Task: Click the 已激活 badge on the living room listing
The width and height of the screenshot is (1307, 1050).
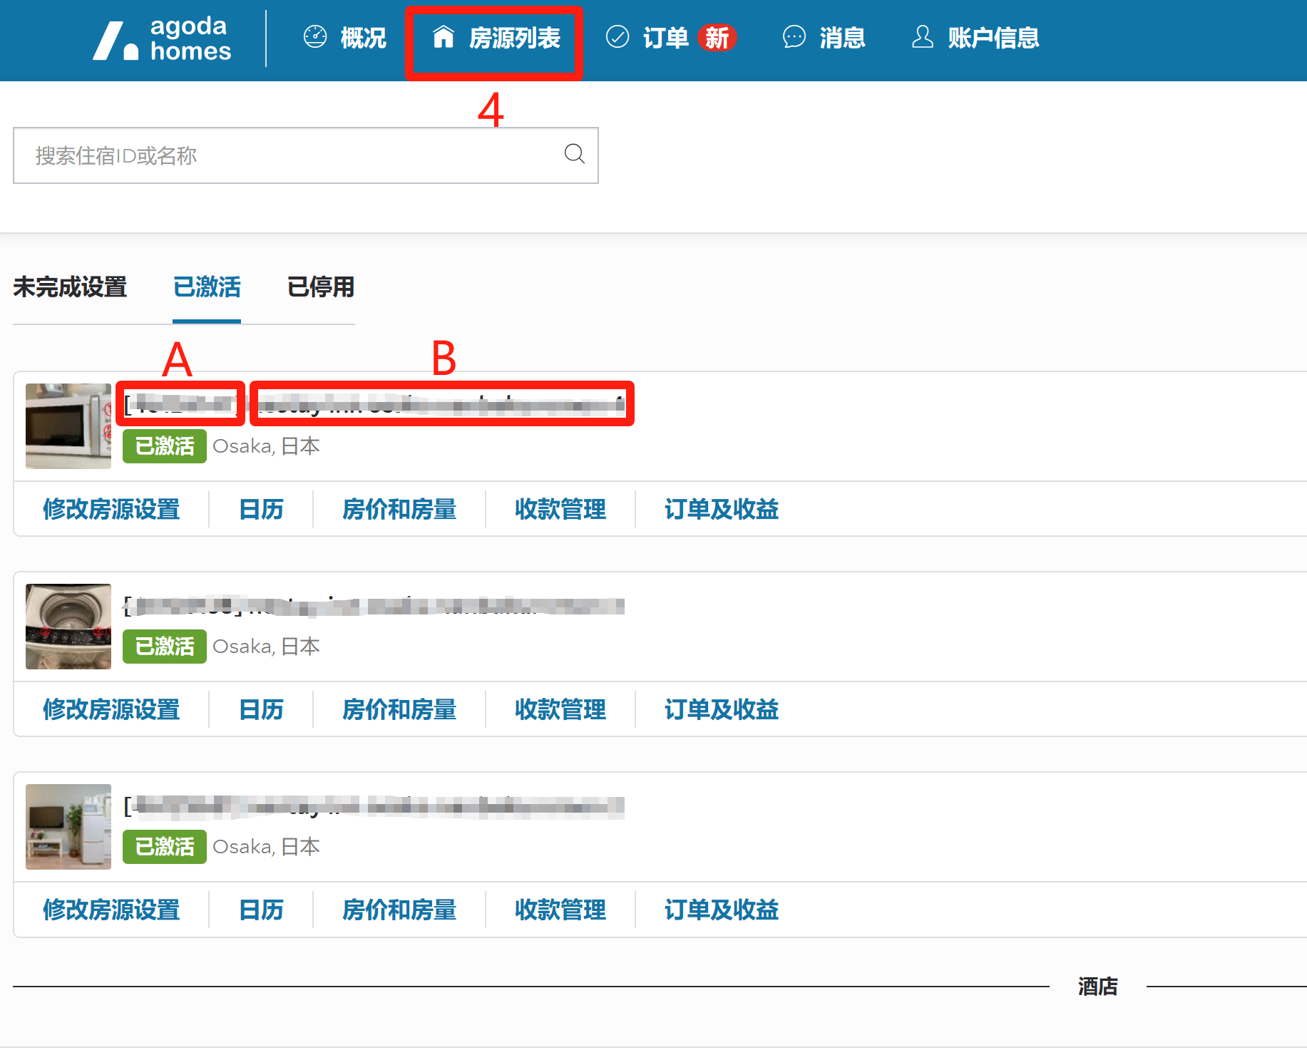Action: [165, 847]
